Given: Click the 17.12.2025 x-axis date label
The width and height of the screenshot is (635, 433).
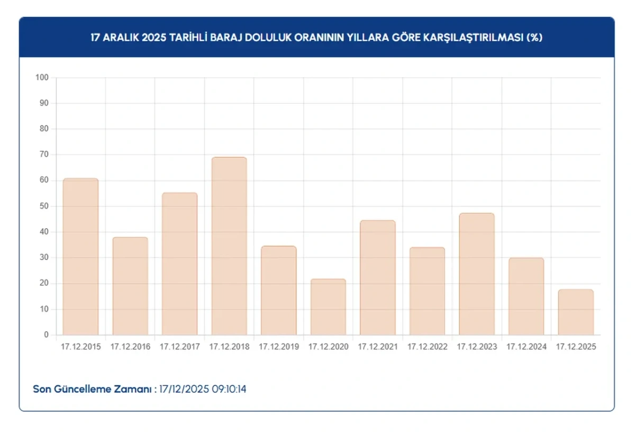Looking at the screenshot, I should point(576,347).
